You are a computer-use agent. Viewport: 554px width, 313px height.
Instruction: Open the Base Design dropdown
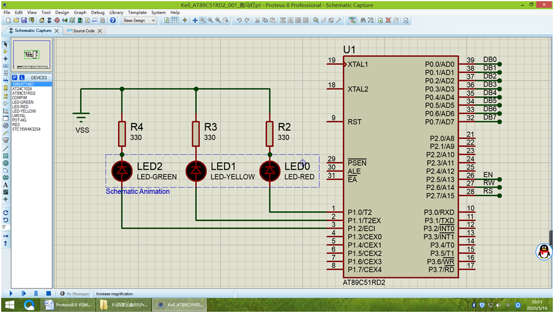[x=139, y=21]
